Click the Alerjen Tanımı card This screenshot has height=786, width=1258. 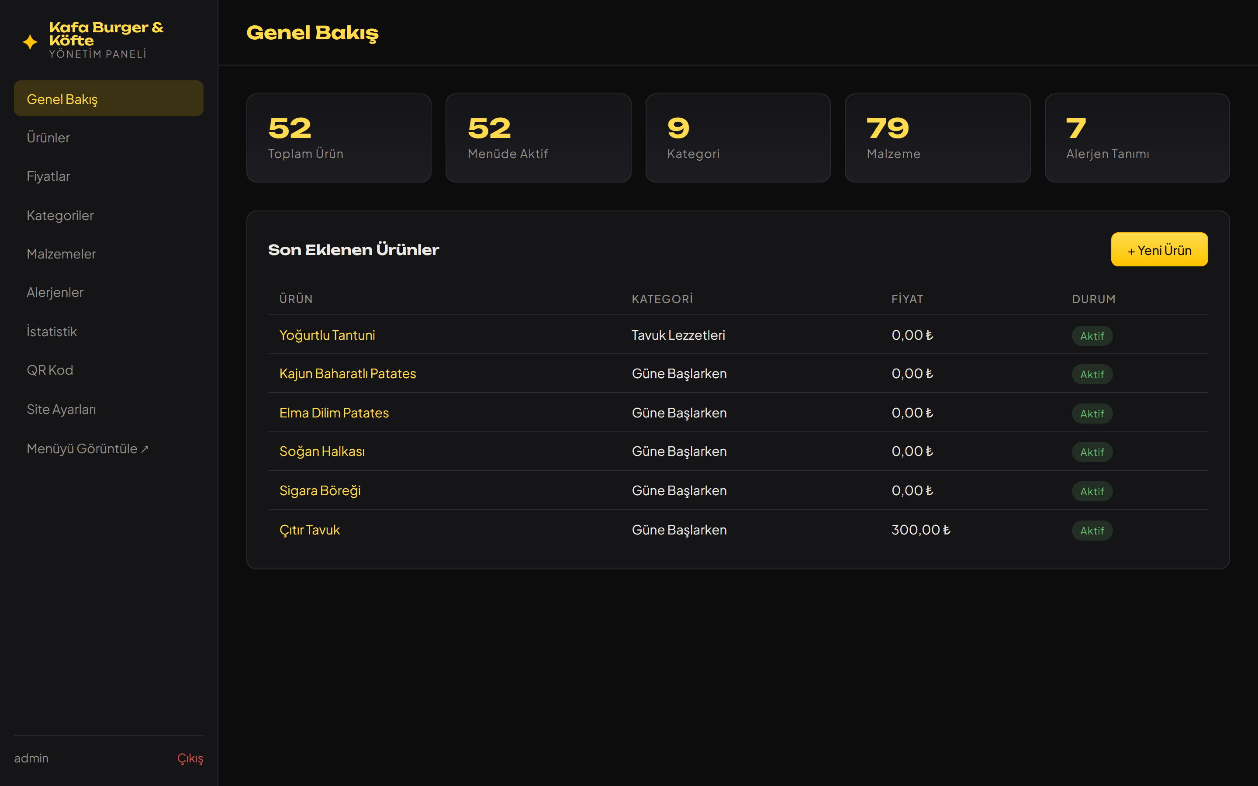(1137, 138)
